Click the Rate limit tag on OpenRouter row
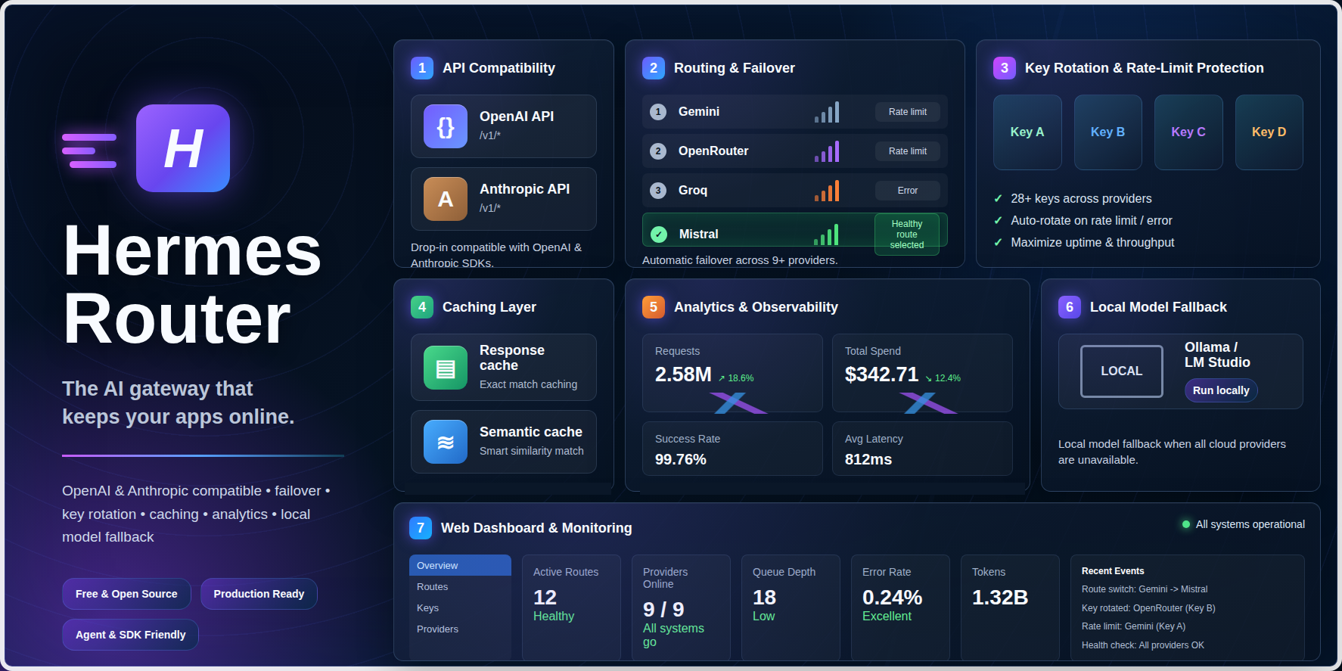Image resolution: width=1342 pixels, height=671 pixels. point(908,151)
